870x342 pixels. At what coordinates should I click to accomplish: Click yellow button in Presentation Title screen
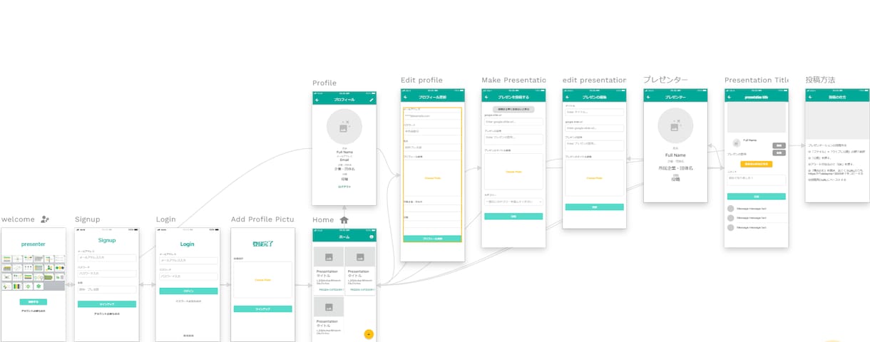pyautogui.click(x=757, y=165)
